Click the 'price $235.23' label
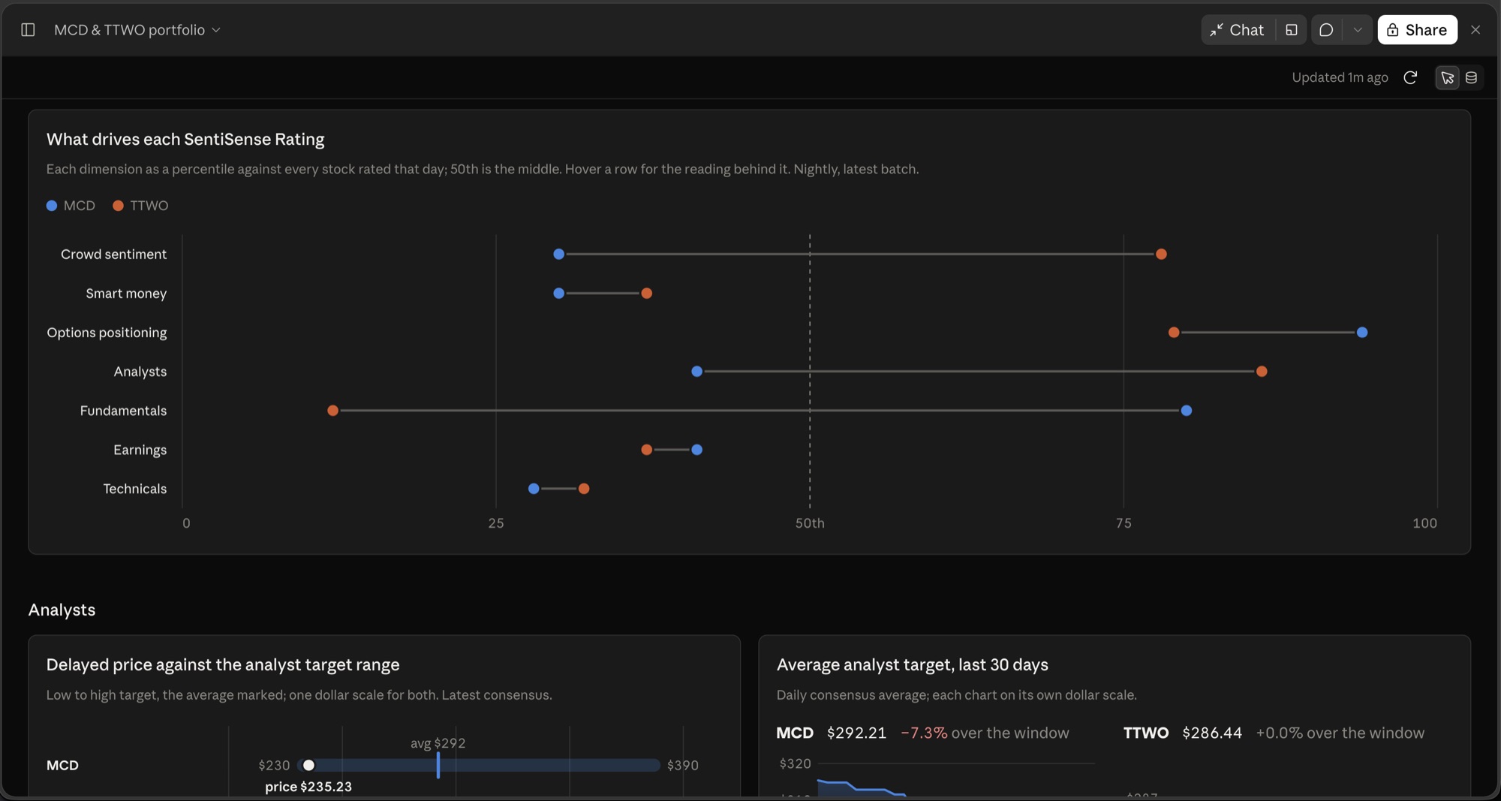 pyautogui.click(x=308, y=787)
